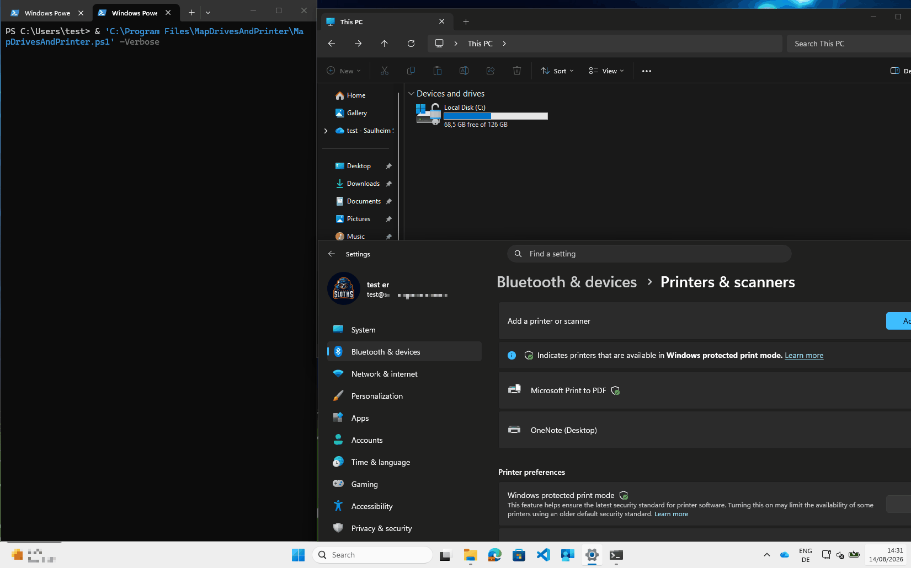
Task: Select the second Windows PowerShell tab
Action: point(135,13)
